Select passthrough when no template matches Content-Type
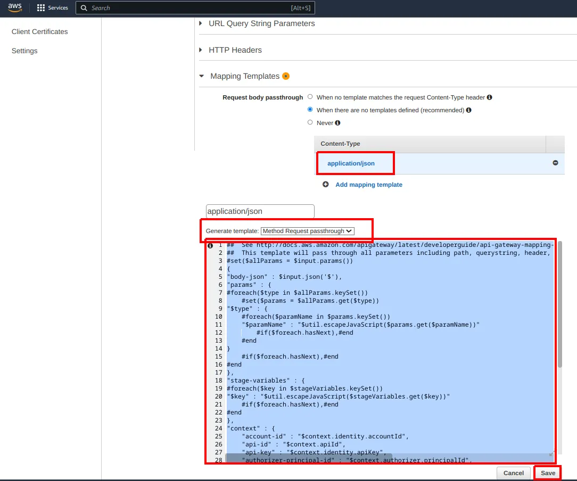Viewport: 577px width, 481px height. 310,97
